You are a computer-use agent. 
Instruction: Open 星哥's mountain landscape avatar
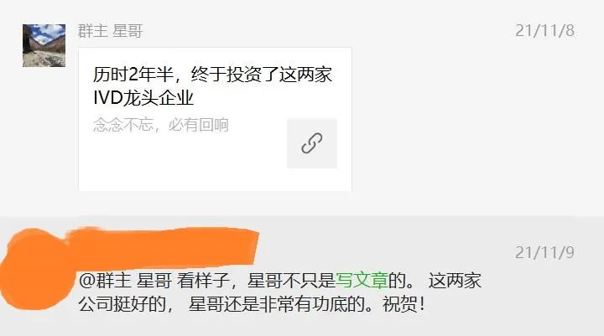(x=44, y=45)
